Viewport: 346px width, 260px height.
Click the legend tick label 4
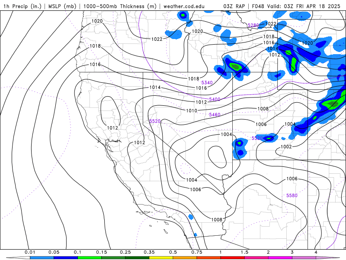click(316, 252)
